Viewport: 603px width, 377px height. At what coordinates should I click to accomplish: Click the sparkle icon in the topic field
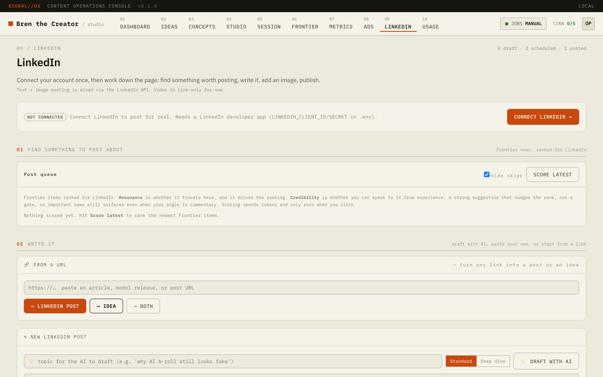click(31, 362)
